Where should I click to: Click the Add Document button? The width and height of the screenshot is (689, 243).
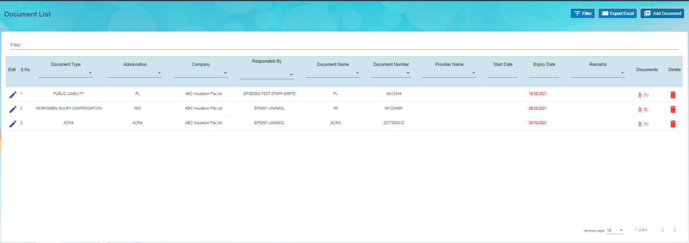click(662, 13)
